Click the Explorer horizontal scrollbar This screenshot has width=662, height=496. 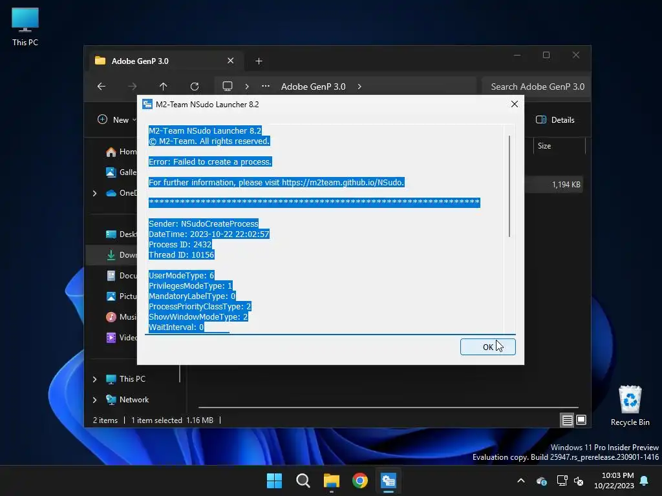(389, 408)
